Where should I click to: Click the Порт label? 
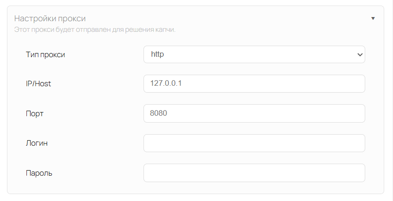[35, 113]
